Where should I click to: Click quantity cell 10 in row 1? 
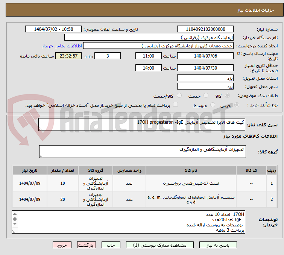click(x=63, y=183)
